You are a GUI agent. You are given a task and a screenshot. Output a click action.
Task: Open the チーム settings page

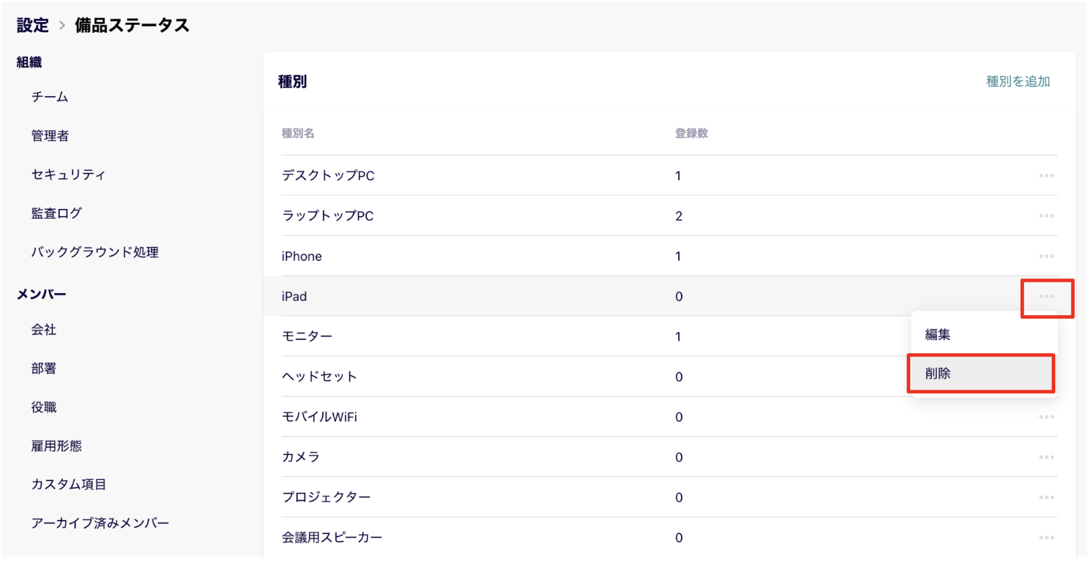tap(49, 97)
